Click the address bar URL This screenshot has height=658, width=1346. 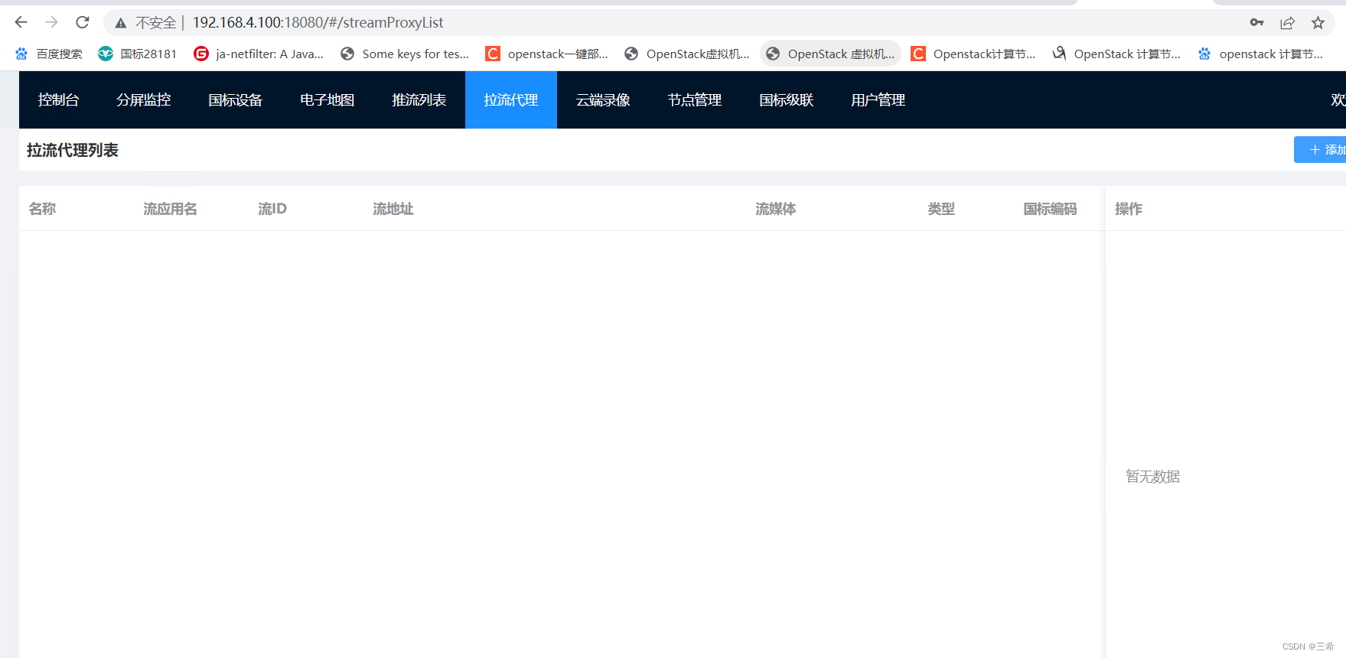tap(318, 22)
